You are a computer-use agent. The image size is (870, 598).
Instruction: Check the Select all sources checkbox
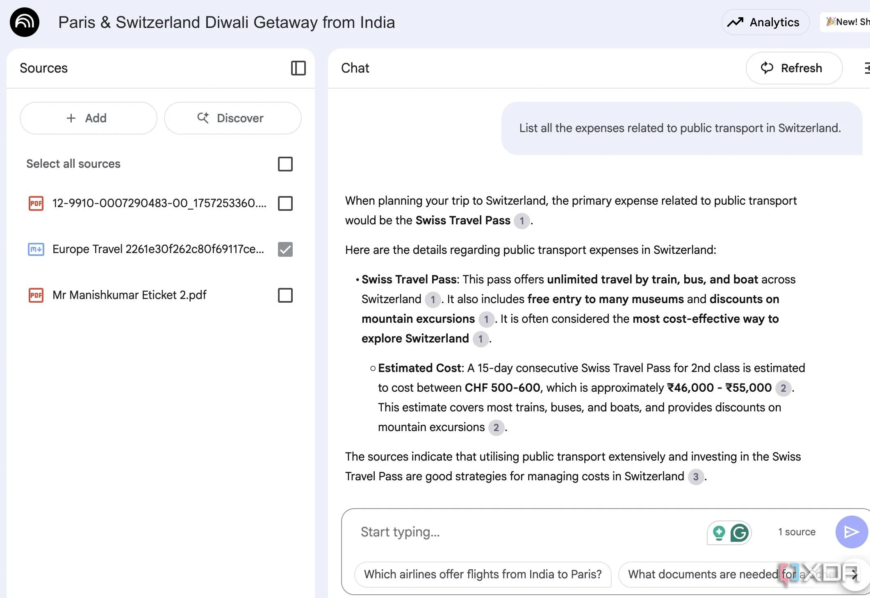click(x=285, y=164)
